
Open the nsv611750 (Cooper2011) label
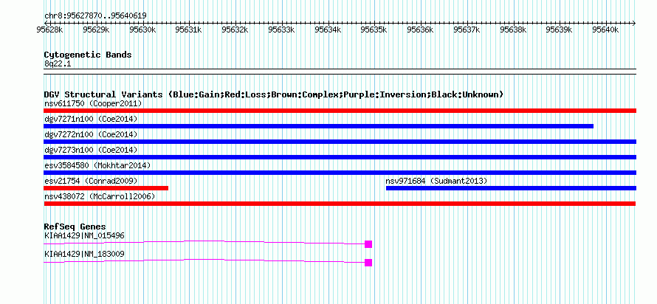point(93,103)
